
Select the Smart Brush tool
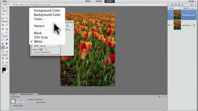coord(3,29)
